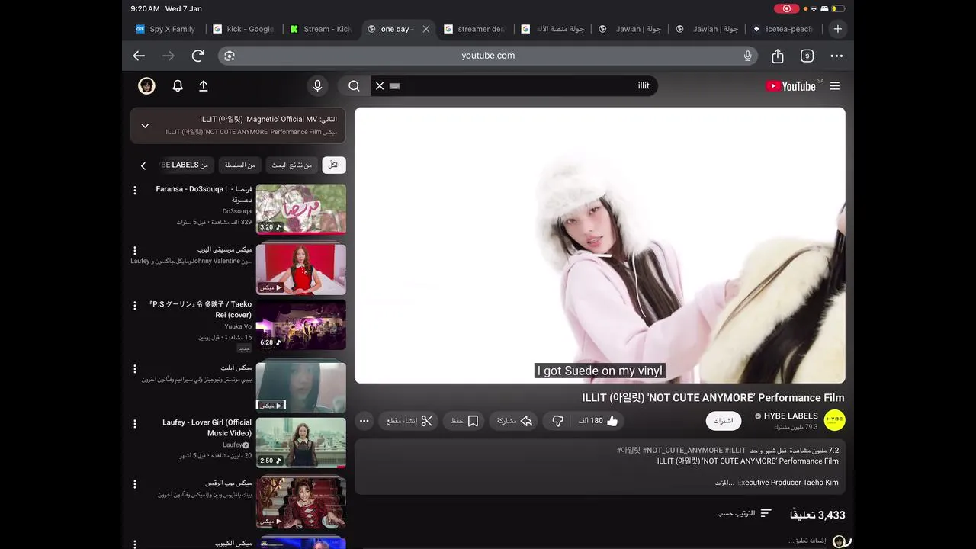Save the video with حفظ button
Image resolution: width=976 pixels, height=549 pixels.
click(x=464, y=421)
